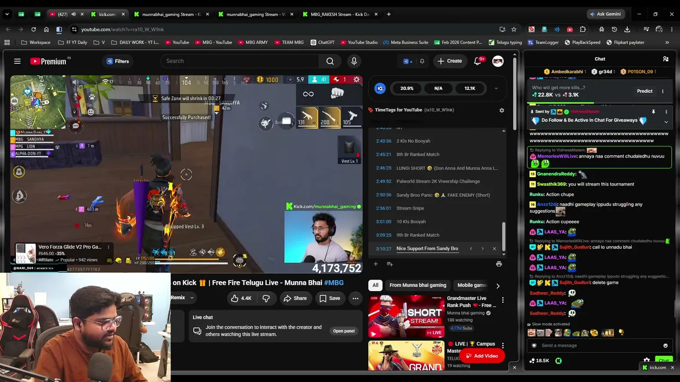Open the timetag list add icon
The width and height of the screenshot is (680, 382).
coord(389,264)
